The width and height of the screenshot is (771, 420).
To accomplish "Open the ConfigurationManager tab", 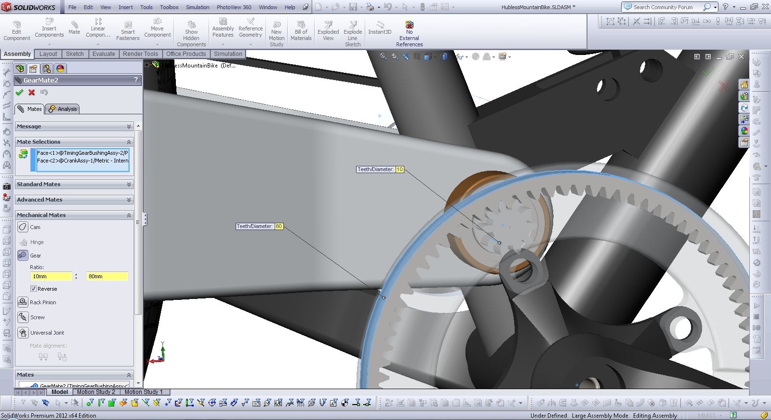I will pos(47,68).
